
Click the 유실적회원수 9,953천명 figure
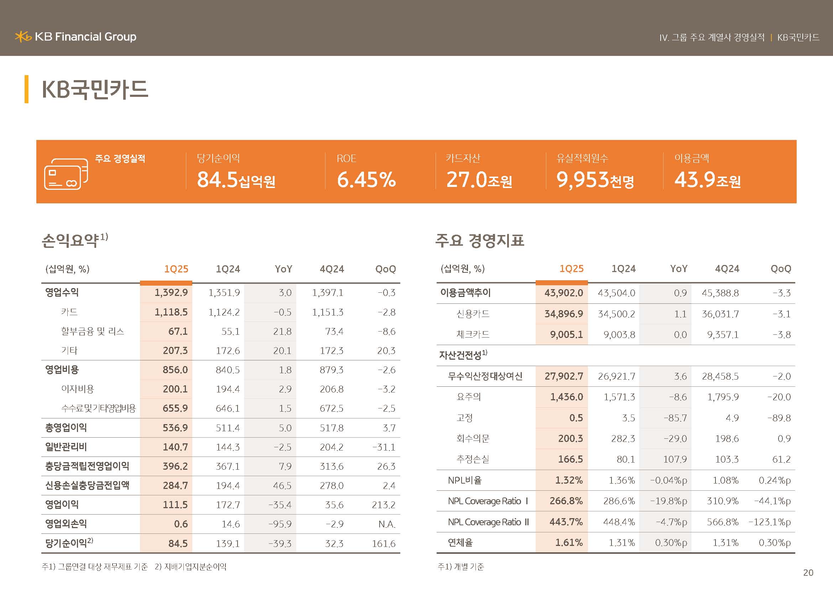pyautogui.click(x=595, y=180)
